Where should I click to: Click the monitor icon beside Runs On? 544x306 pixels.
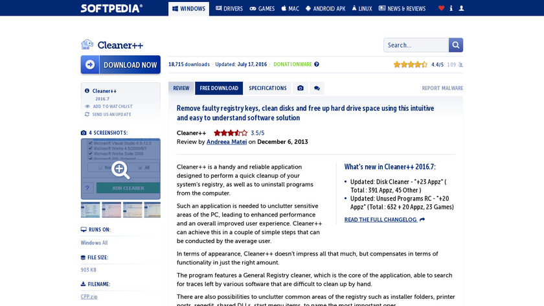pos(84,230)
